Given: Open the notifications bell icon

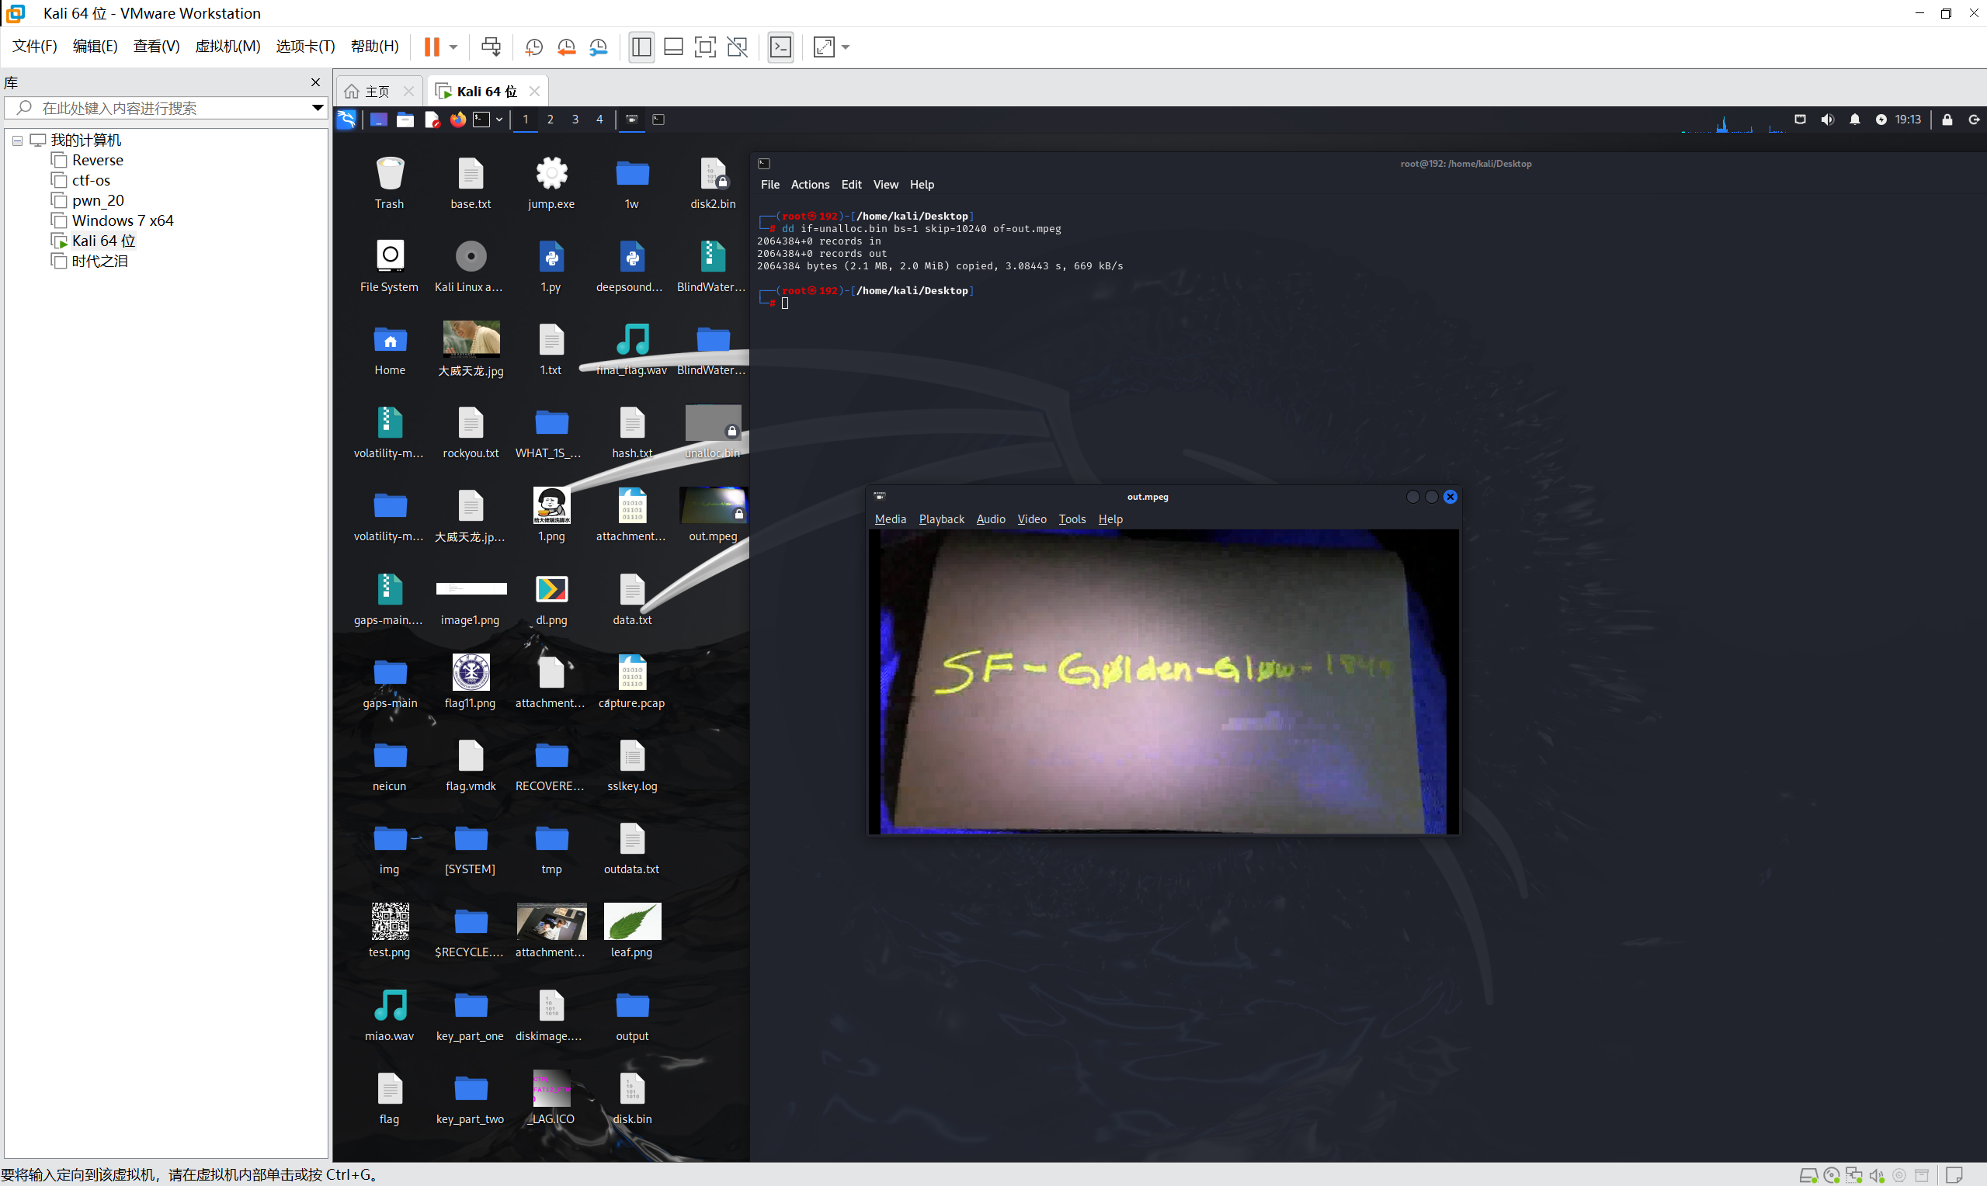Looking at the screenshot, I should pyautogui.click(x=1855, y=120).
